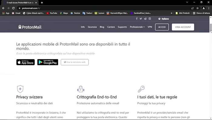Click Usa la versione web button
This screenshot has height=120, width=212.
pyautogui.click(x=75, y=62)
